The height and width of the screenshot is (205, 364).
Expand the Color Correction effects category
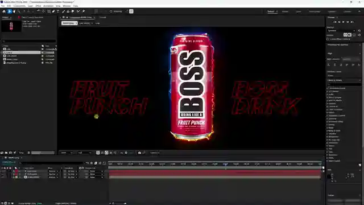pyautogui.click(x=328, y=109)
